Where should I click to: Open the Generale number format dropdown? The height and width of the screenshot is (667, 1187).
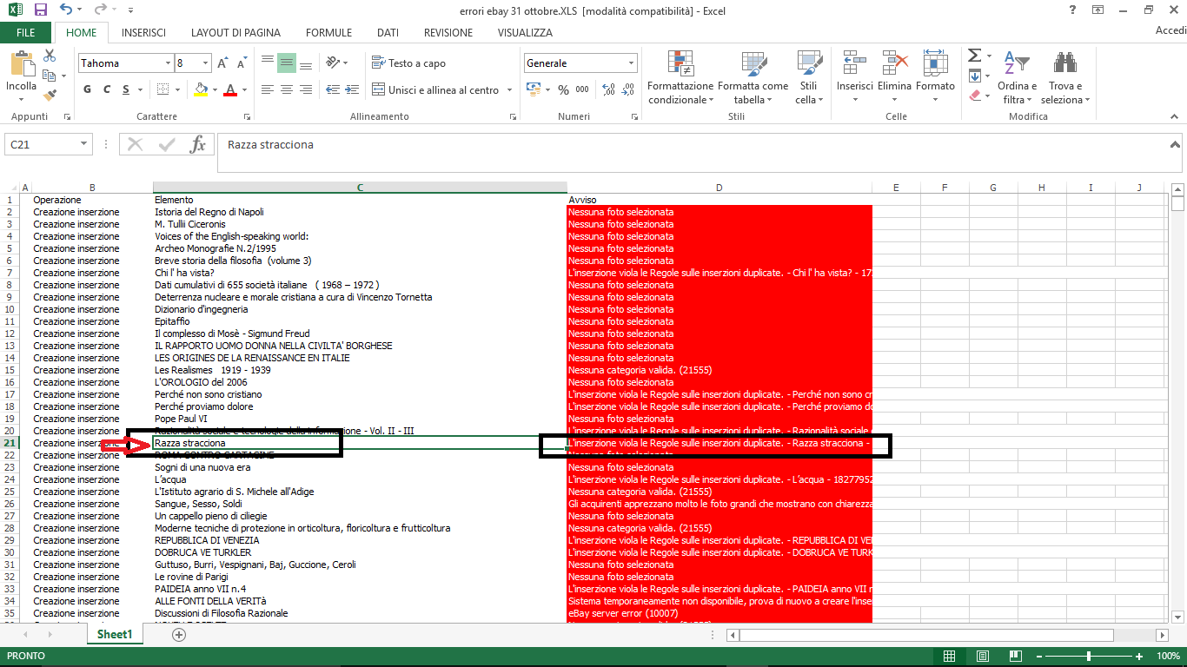point(631,63)
